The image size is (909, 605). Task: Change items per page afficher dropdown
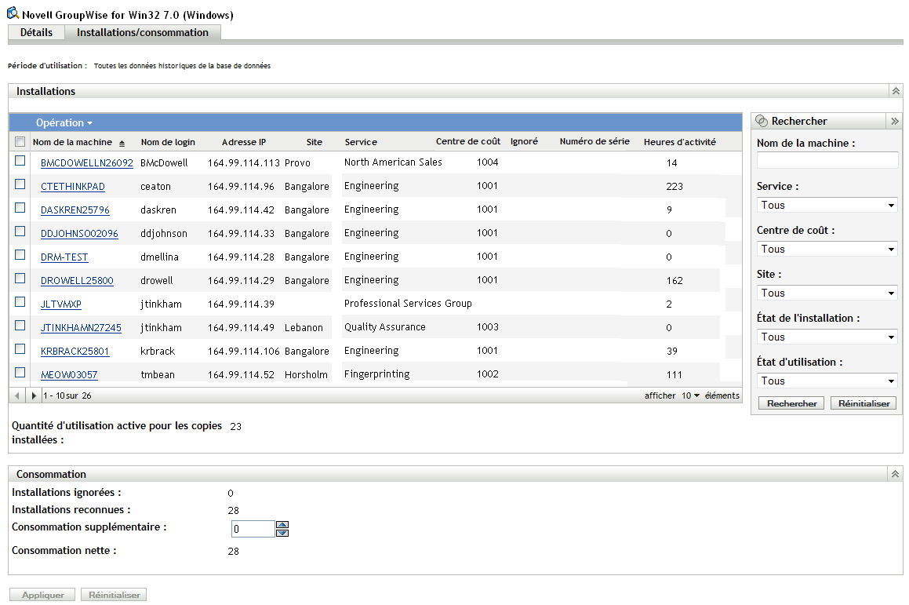pyautogui.click(x=690, y=395)
